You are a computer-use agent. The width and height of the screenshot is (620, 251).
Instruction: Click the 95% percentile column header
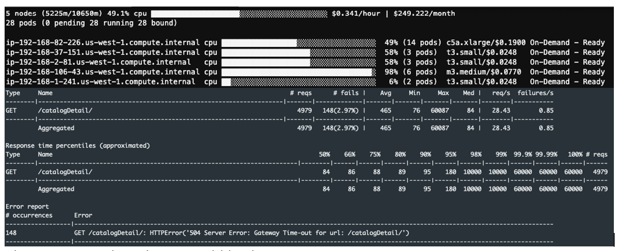click(451, 154)
